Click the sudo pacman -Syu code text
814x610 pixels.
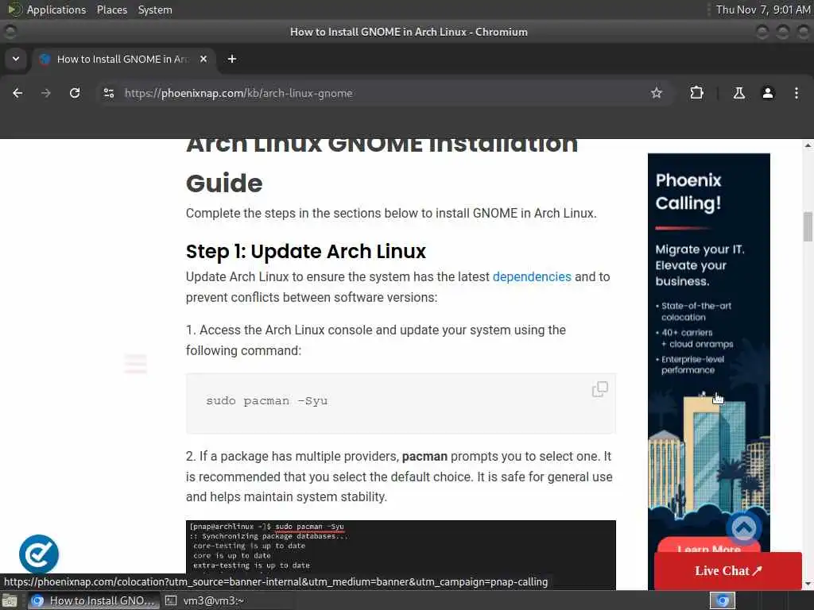[267, 401]
